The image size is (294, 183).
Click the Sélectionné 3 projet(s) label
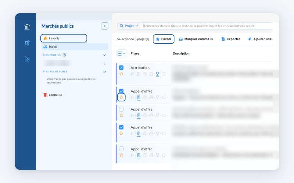(x=133, y=39)
